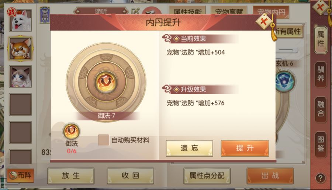Close the 内丹提升 dialog
Screen dimensions: 332x190
pos(264,22)
